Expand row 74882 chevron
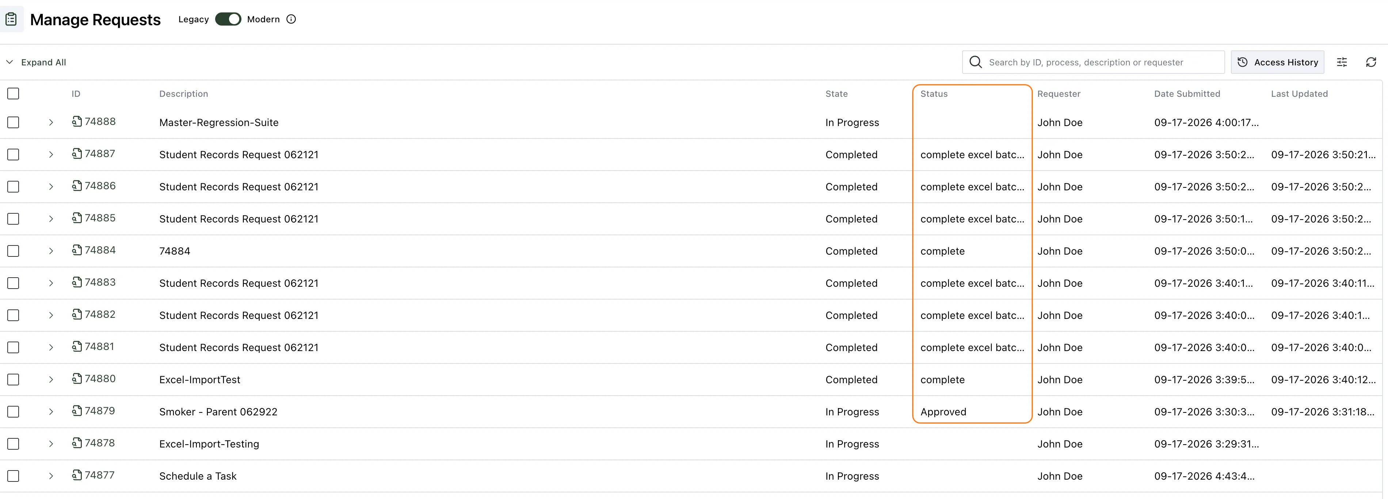 pos(51,315)
